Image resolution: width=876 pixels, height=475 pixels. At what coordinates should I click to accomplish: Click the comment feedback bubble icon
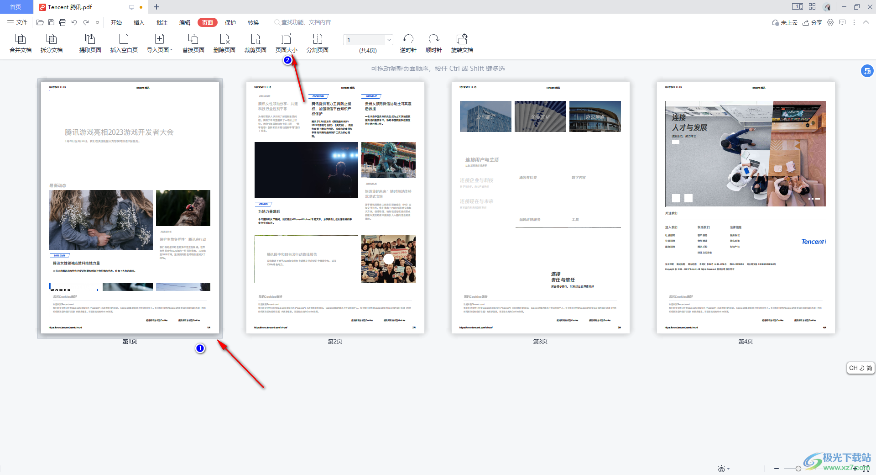pos(842,22)
